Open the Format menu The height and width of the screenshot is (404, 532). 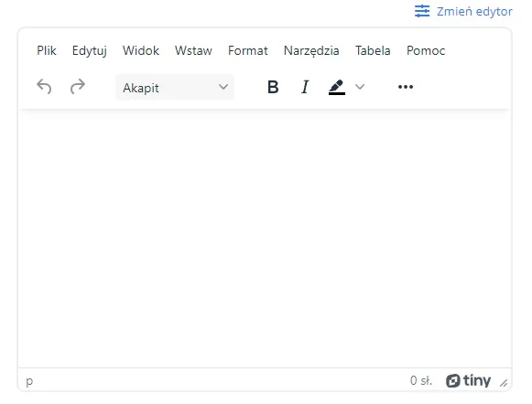tap(248, 50)
